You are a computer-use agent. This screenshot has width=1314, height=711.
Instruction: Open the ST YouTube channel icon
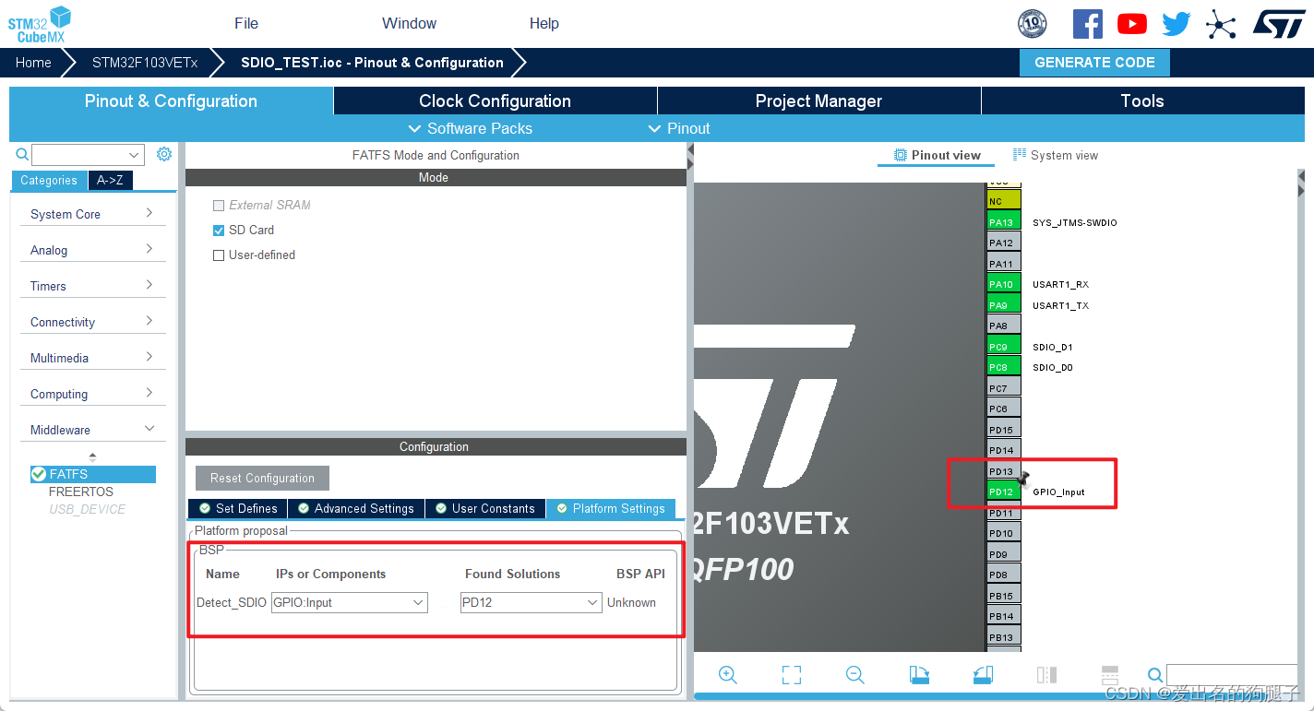[x=1132, y=24]
